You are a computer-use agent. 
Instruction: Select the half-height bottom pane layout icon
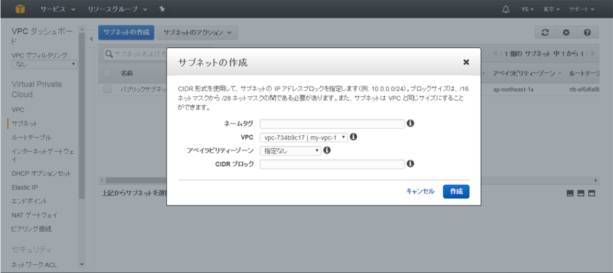(x=581, y=193)
